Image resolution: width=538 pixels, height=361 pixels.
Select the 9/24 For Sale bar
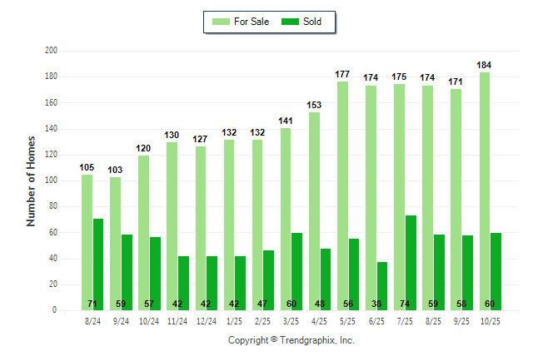115,243
